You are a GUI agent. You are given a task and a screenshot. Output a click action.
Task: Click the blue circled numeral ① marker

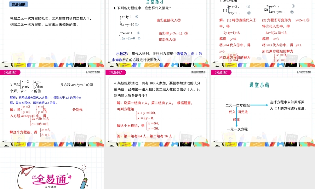pyautogui.click(x=136, y=16)
